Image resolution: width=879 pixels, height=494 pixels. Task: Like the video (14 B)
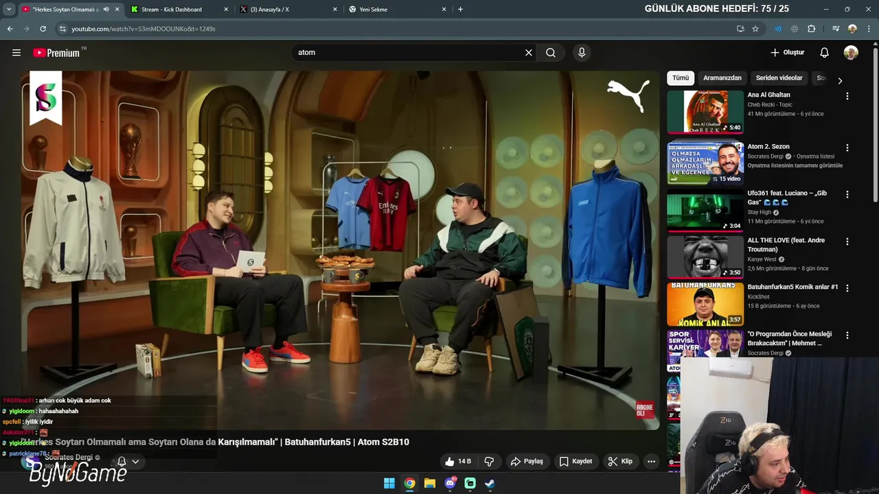458,462
